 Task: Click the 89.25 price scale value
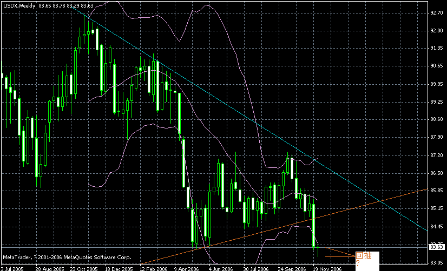pos(437,102)
